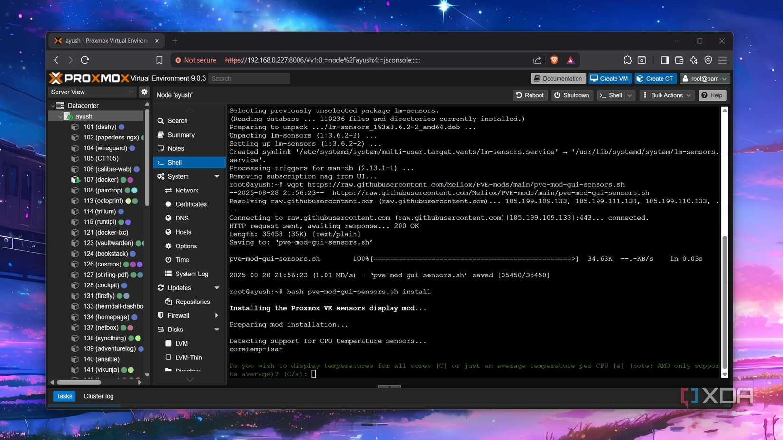Enable the LVM checkbox under Disks

point(168,343)
